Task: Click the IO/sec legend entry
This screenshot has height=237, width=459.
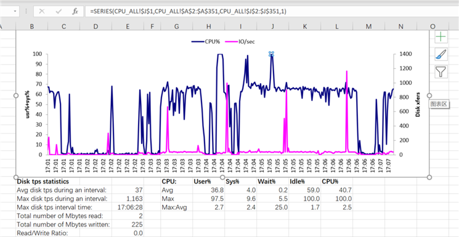Action: pos(240,42)
